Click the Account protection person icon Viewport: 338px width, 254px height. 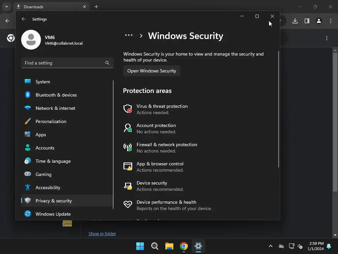point(128,128)
